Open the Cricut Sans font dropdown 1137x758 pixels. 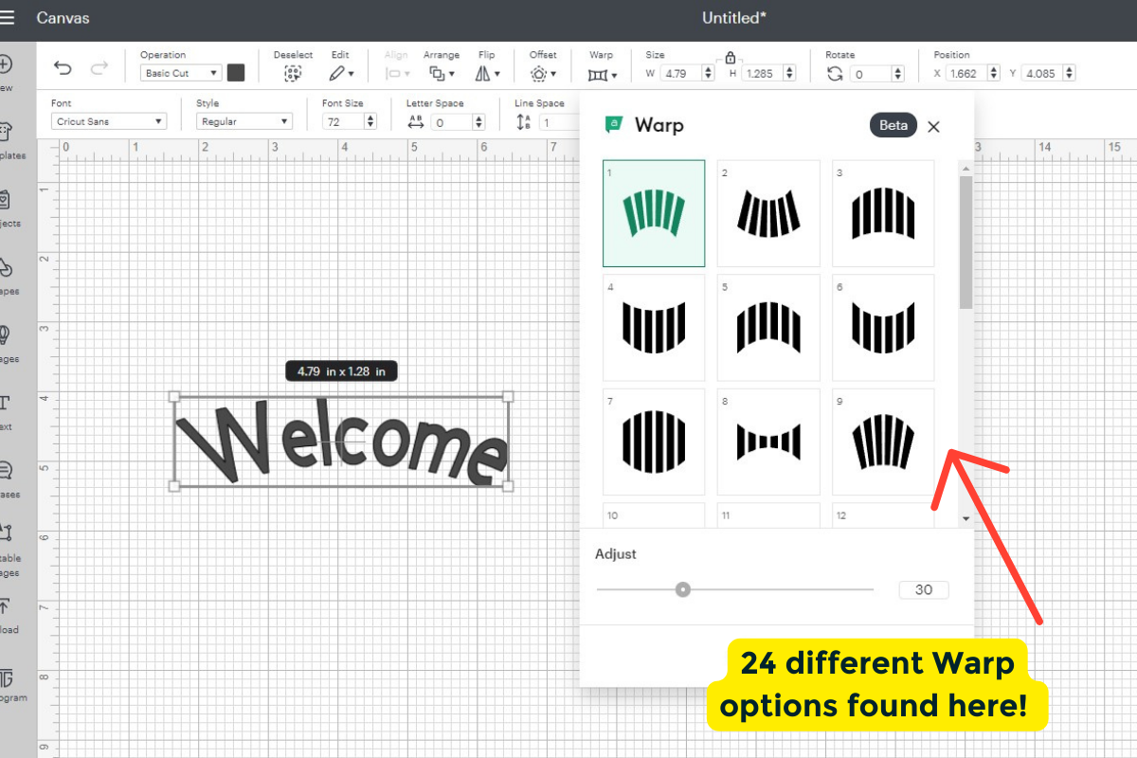click(109, 121)
